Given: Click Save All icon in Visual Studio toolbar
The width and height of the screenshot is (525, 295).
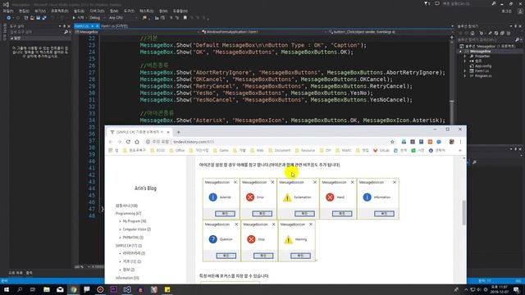Looking at the screenshot, I should [43, 18].
